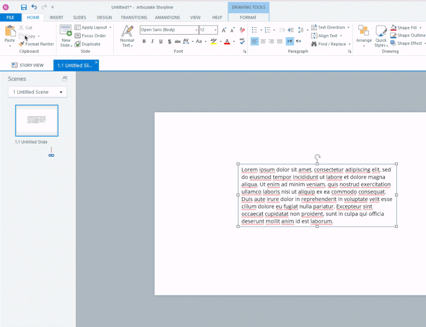Click the Undo arrow icon
Viewport: 426px width, 327px height.
(34, 7)
